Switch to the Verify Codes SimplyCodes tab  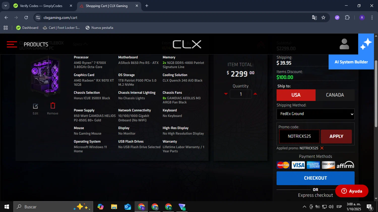41,6
